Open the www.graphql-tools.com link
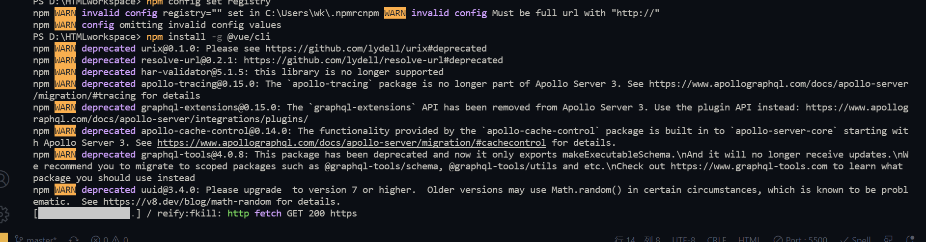Viewport: 926px width, 242px height. (749, 166)
